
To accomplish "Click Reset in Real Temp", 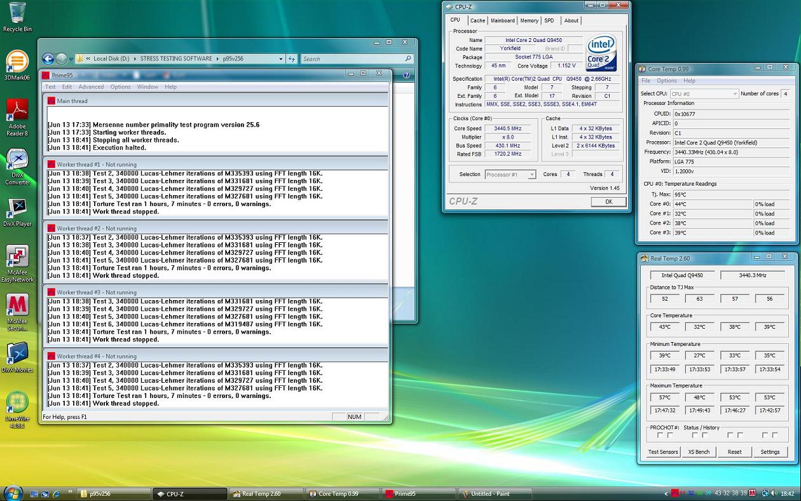I will tap(735, 452).
